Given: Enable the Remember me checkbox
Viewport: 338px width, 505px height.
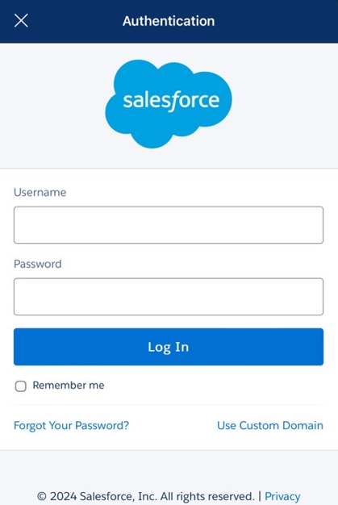Looking at the screenshot, I should [x=21, y=386].
